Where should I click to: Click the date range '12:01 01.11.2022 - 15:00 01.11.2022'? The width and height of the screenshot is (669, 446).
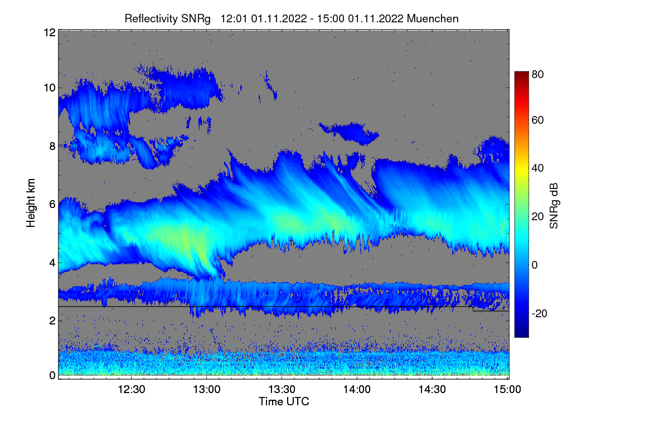coord(313,18)
